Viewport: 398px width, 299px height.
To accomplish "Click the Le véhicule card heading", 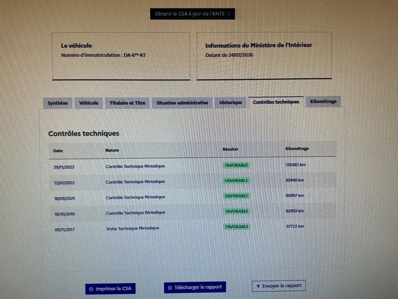I will tap(77, 46).
